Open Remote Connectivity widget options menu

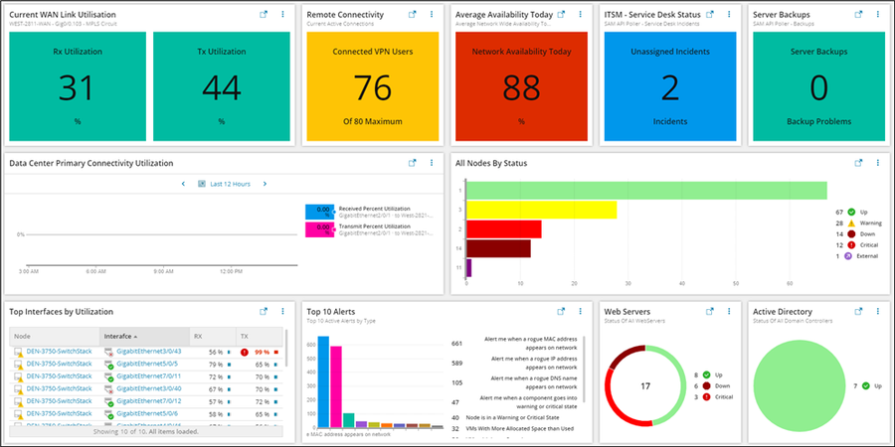(432, 14)
